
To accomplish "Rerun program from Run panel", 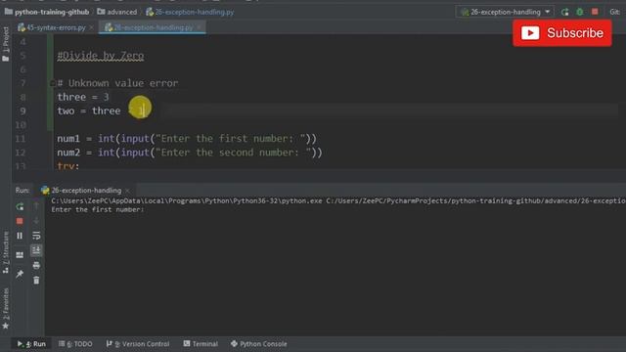I will [20, 206].
